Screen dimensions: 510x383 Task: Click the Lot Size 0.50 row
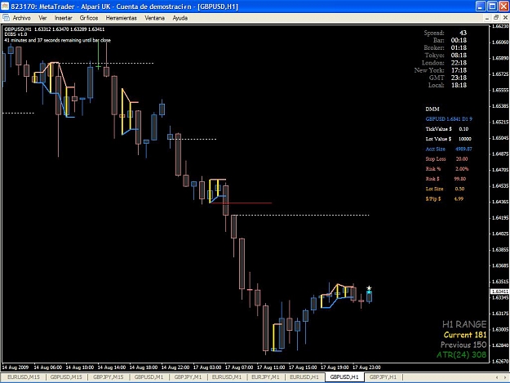(445, 189)
